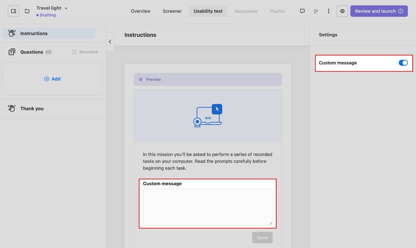Click inside the Custom message text area
This screenshot has height=248, width=416.
[207, 207]
